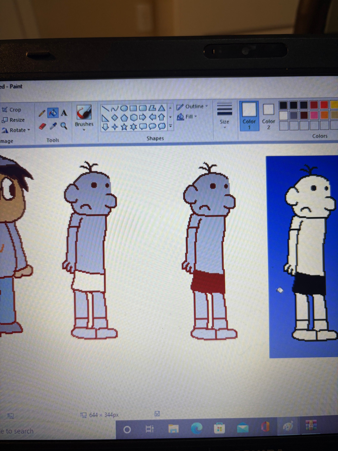The height and width of the screenshot is (451, 338).
Task: Open Mail app from taskbar
Action: [242, 428]
